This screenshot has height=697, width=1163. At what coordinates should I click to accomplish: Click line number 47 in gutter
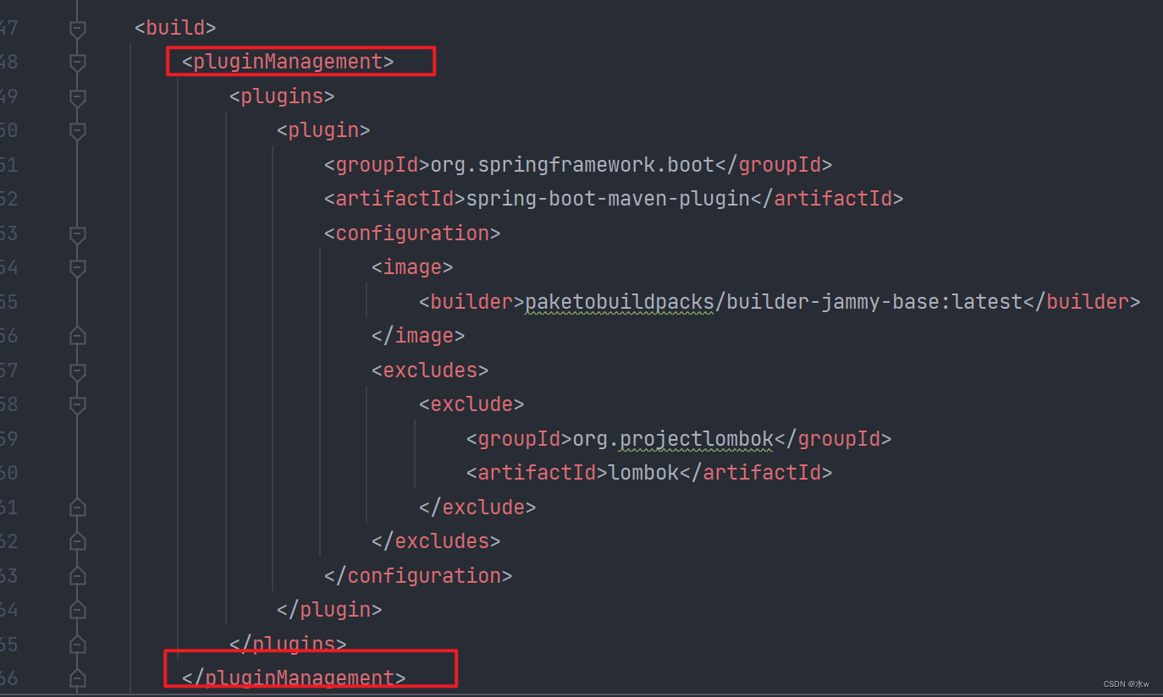point(8,28)
